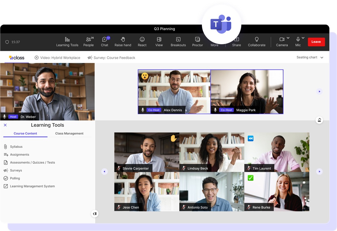Select Stevie Carpenter's video tile
Viewport: 337px width, 231px height.
pos(147,152)
